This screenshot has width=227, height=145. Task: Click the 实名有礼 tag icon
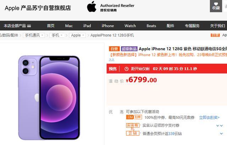[133, 126]
